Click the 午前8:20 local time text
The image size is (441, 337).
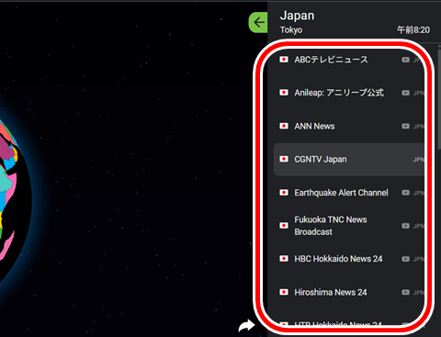pyautogui.click(x=413, y=30)
